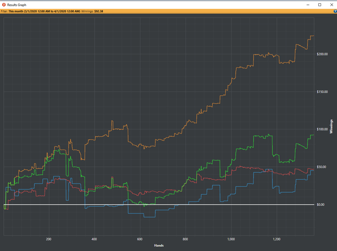Click the 600 x-axis label

point(140,239)
